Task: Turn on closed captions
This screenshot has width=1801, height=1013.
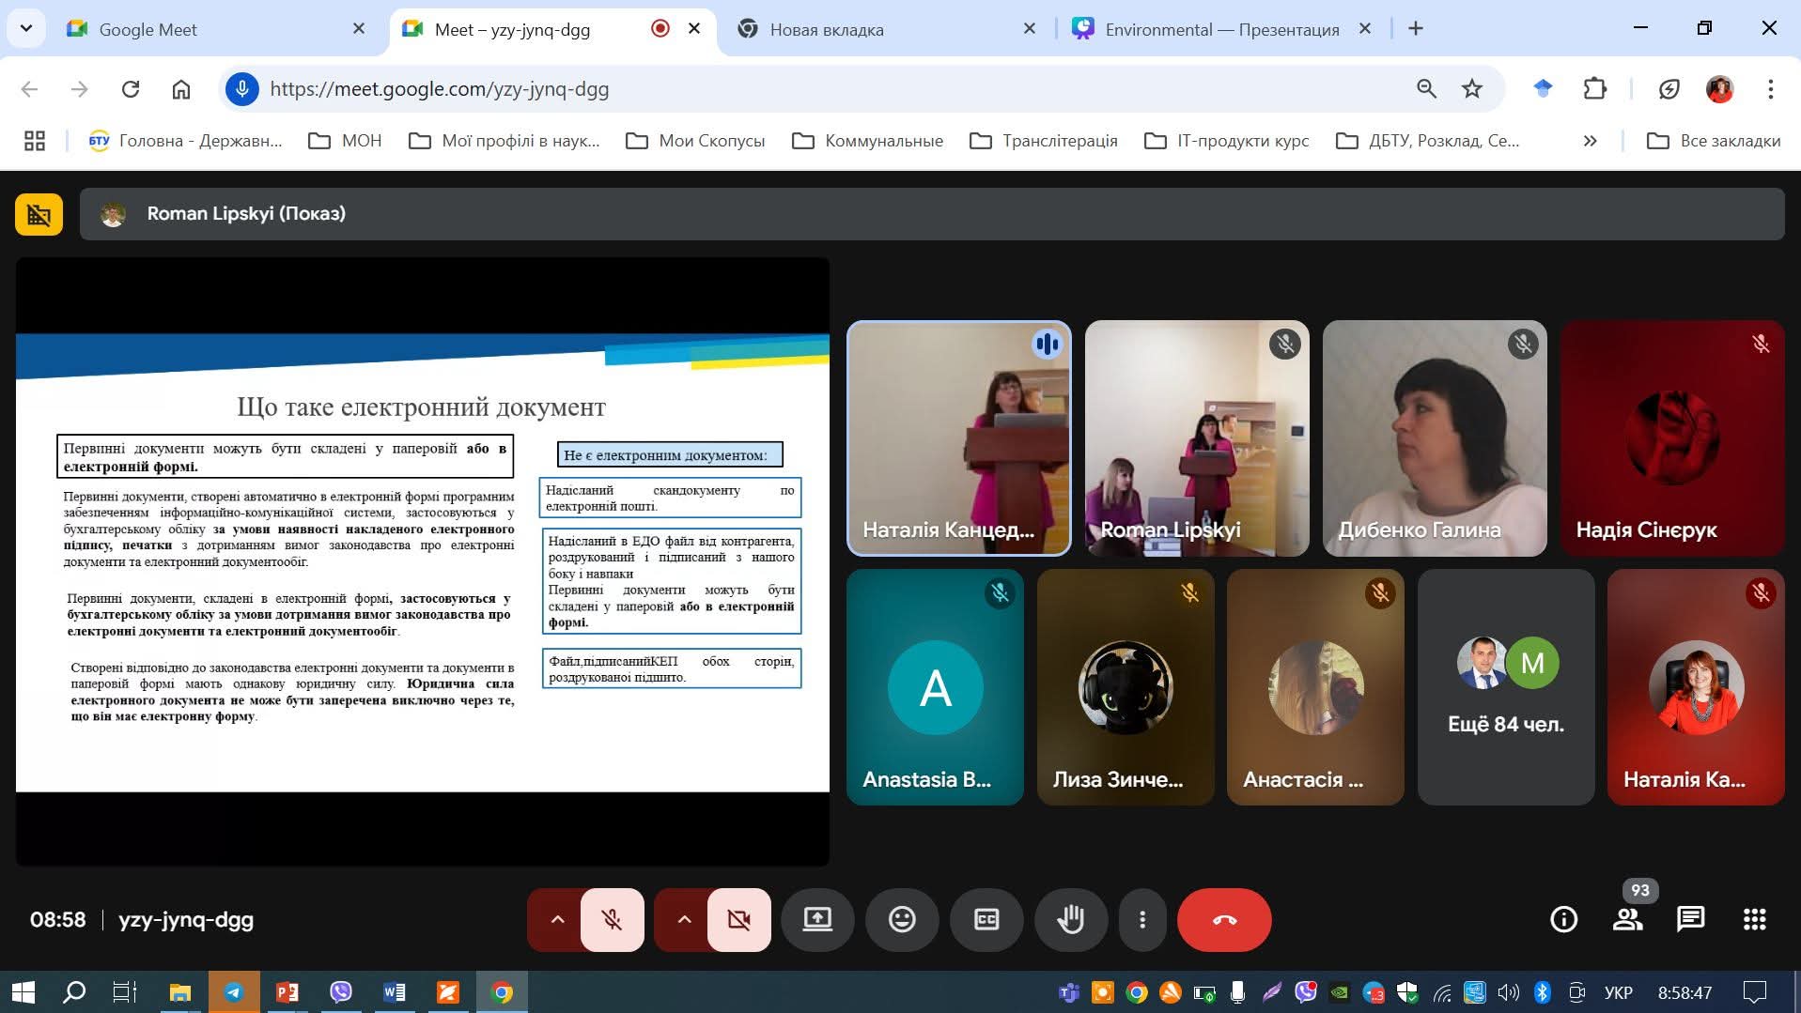Action: point(986,920)
